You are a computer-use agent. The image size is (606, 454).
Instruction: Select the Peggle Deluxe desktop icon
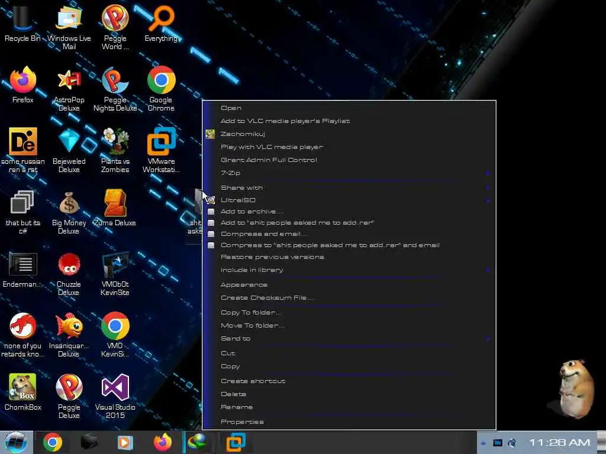(x=69, y=396)
